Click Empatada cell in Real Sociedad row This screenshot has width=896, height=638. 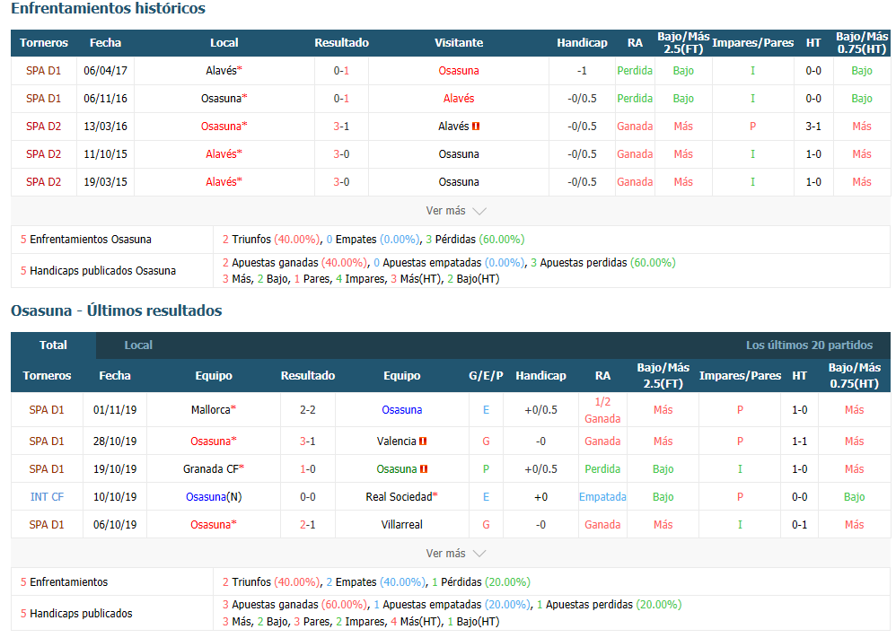[x=602, y=497]
